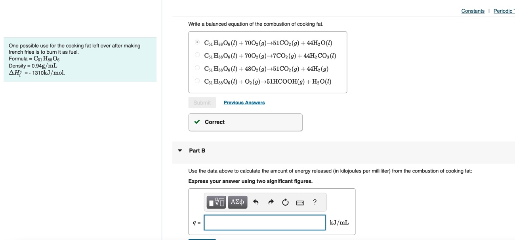Open the math templates button
This screenshot has width=515, height=240.
216,202
